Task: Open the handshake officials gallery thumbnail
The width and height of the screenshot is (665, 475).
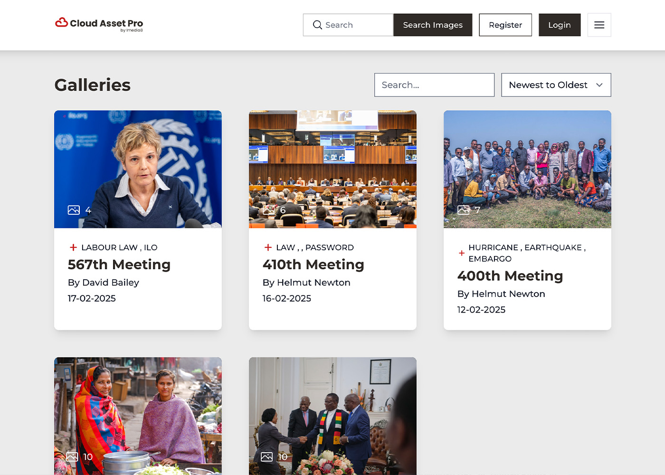Action: (332, 416)
